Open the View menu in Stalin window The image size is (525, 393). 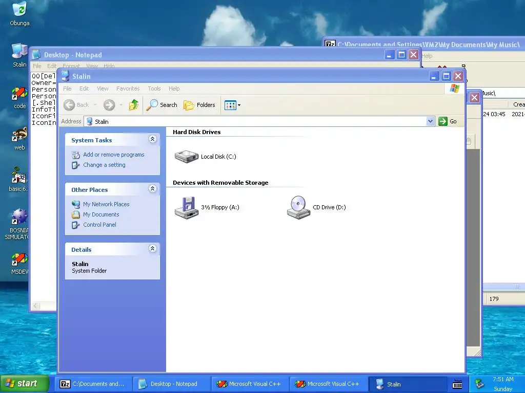tap(103, 89)
